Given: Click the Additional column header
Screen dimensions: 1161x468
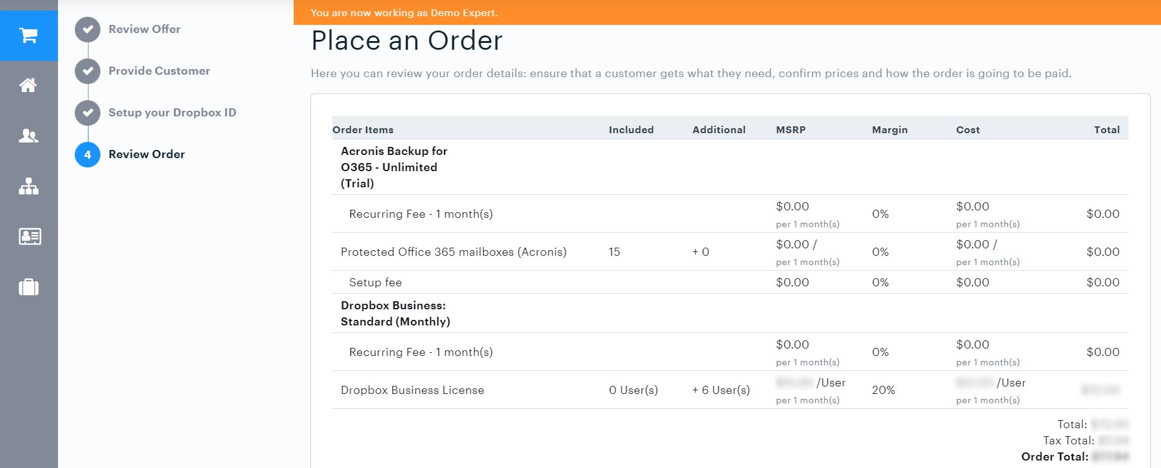Looking at the screenshot, I should [x=719, y=129].
